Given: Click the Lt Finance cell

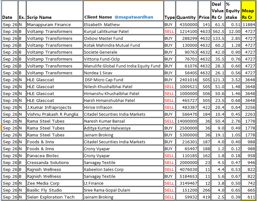Looking at the screenshot, I should click(x=123, y=183).
